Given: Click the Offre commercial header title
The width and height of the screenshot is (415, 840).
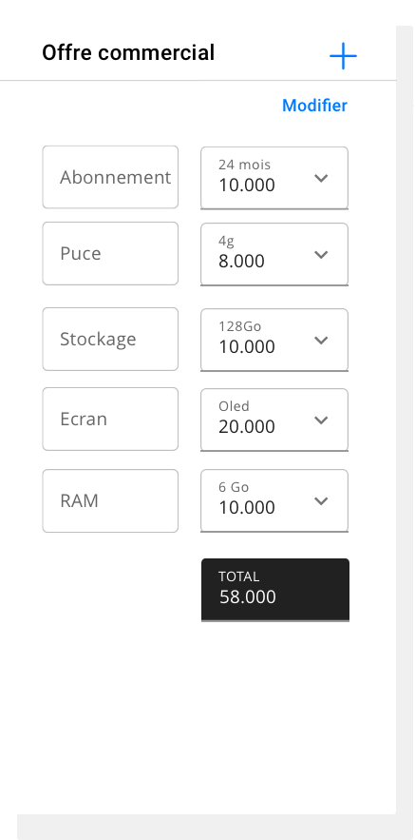Looking at the screenshot, I should tap(128, 52).
